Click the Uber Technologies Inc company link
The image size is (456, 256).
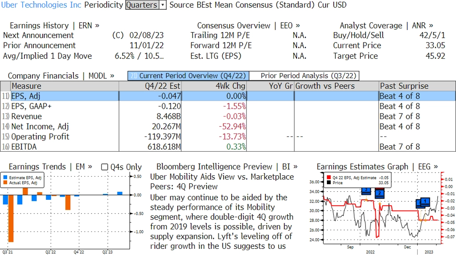pyautogui.click(x=41, y=5)
